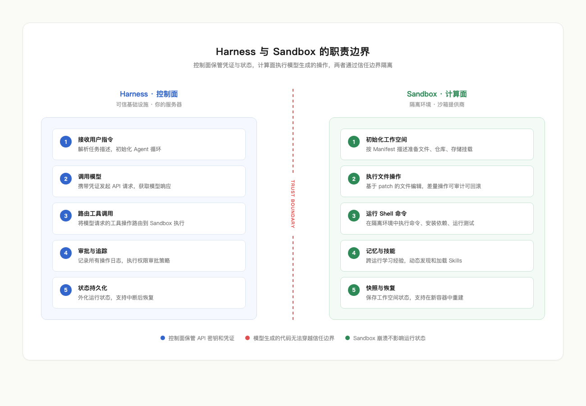
Task: Click the 隔离环境 · 沙箱提供商 caption
Action: point(437,105)
